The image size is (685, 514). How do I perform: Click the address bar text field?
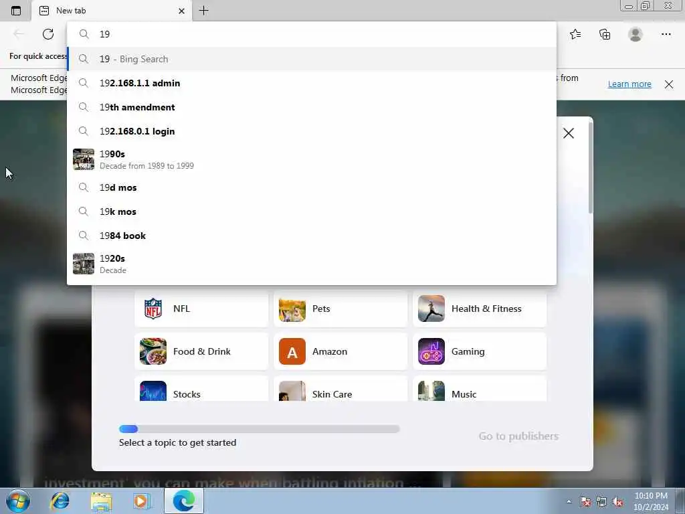312,34
